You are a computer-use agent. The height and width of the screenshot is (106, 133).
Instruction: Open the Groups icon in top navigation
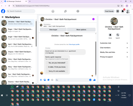(78, 11)
